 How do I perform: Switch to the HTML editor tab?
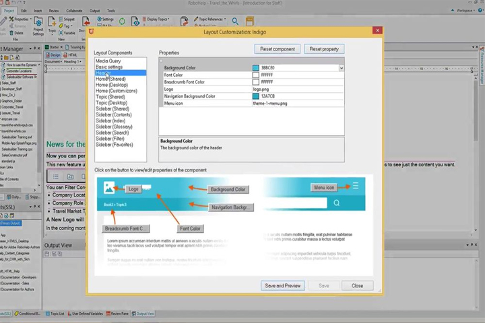point(70,55)
